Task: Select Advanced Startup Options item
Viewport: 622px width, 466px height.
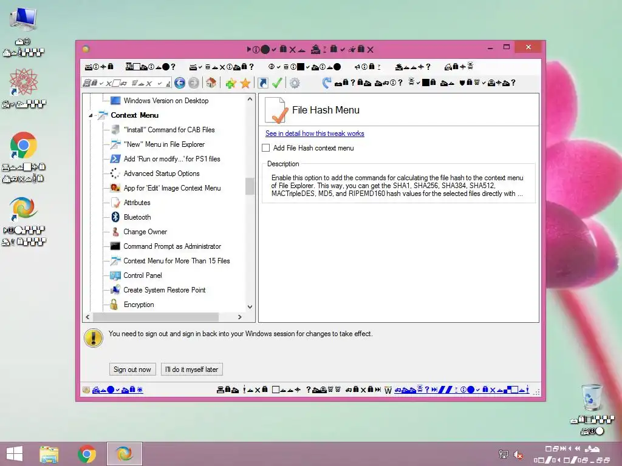Action: (x=162, y=174)
